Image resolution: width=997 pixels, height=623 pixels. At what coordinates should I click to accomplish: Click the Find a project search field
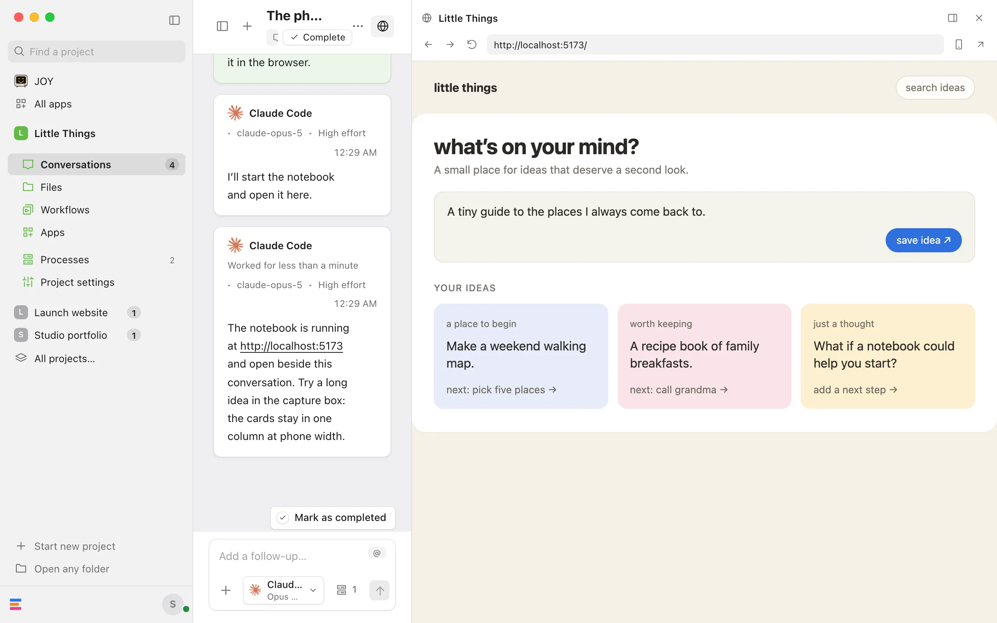[x=97, y=51]
